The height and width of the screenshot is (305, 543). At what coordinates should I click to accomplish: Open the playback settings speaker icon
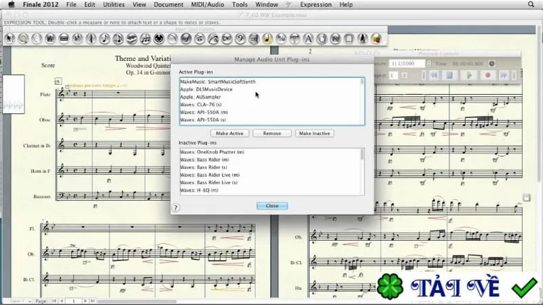[491, 64]
